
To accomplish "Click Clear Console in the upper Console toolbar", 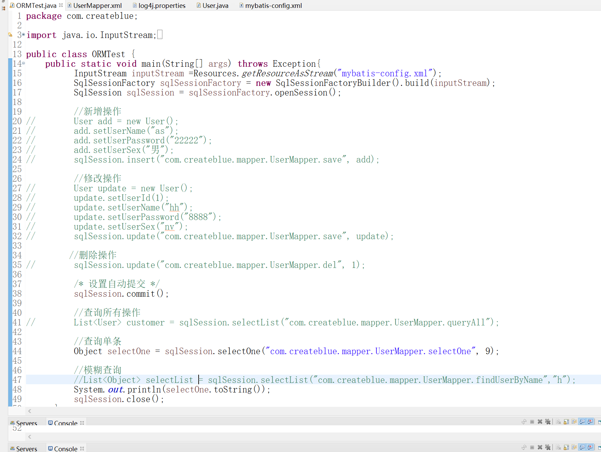I will (x=558, y=422).
